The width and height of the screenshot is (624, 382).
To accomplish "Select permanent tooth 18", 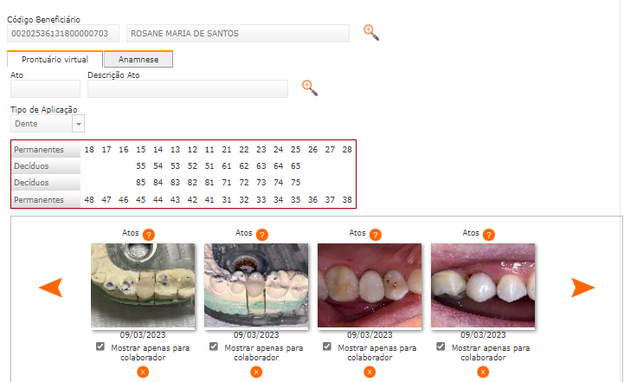I will pyautogui.click(x=89, y=149).
